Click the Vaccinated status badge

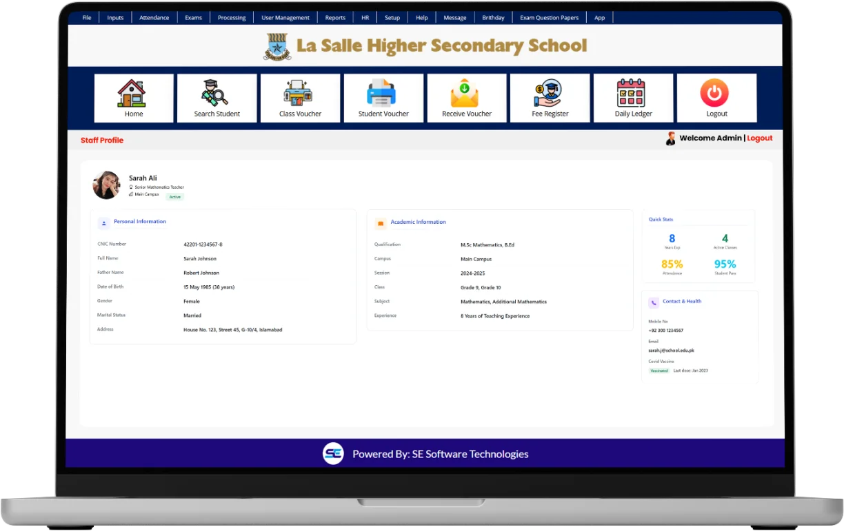click(659, 371)
